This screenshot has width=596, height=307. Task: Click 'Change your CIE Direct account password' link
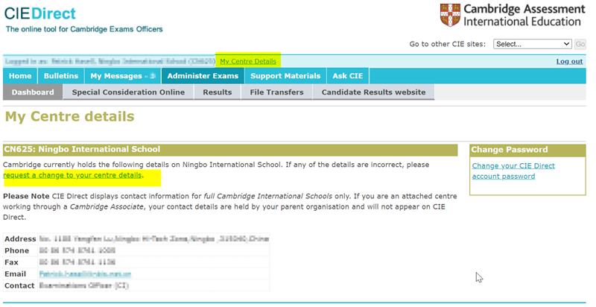513,171
